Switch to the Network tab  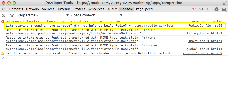point(33,9)
